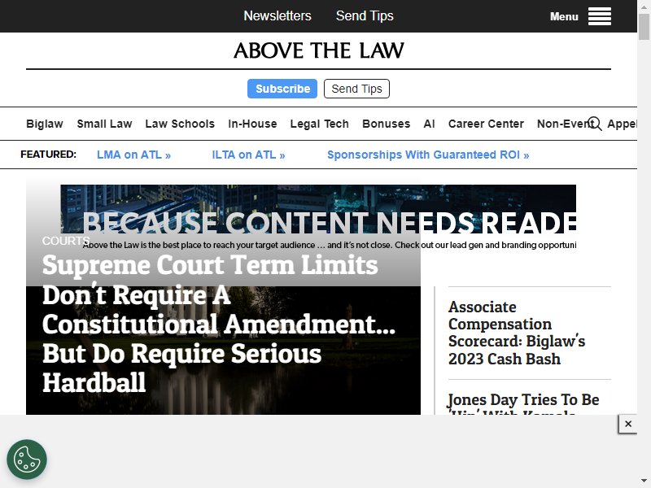Image resolution: width=651 pixels, height=488 pixels.
Task: Click the scrollbar down arrow
Action: (644, 481)
